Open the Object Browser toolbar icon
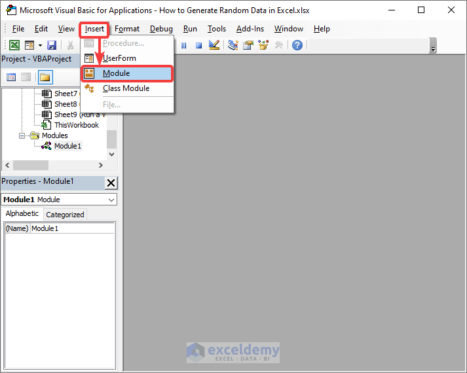 coord(263,45)
